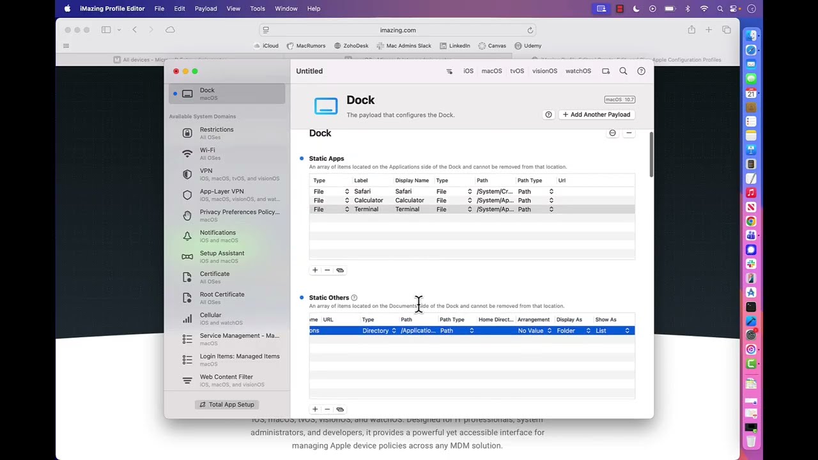Open Directory type dropdown in Static Others
The image size is (818, 460).
click(379, 331)
